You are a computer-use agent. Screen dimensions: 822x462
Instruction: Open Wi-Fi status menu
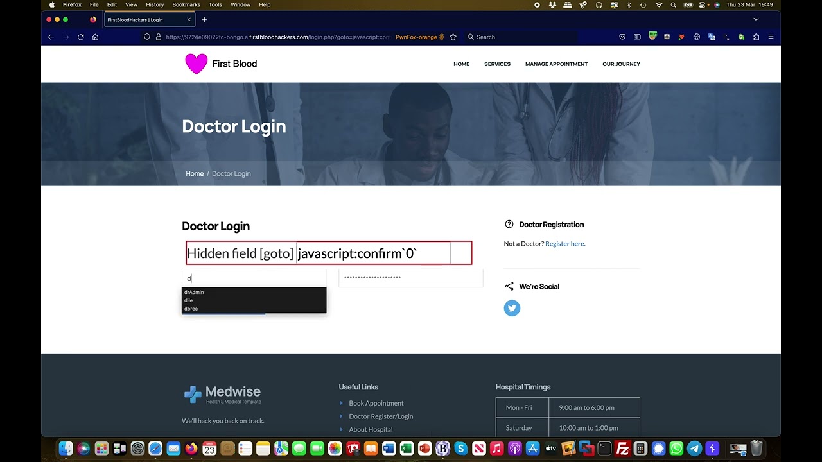[x=659, y=4]
